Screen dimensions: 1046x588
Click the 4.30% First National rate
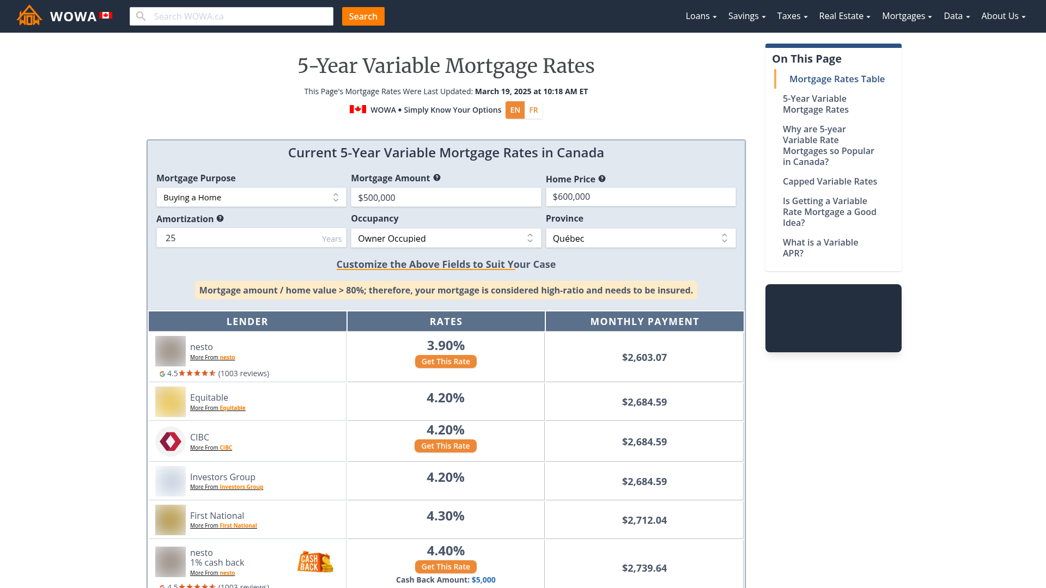pyautogui.click(x=446, y=516)
